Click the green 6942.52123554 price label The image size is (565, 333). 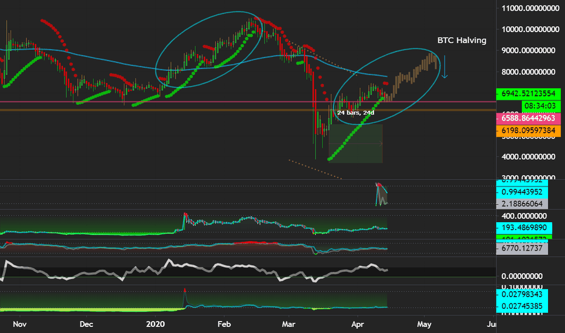528,94
